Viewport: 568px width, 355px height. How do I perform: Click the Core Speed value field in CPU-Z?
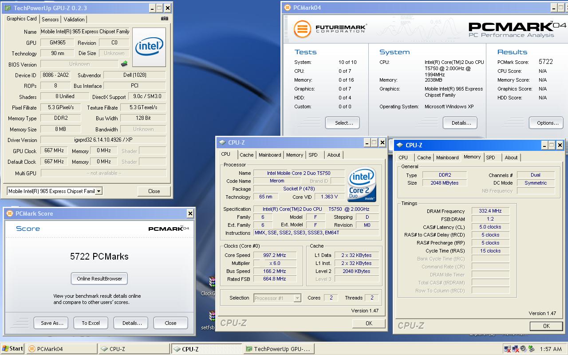click(x=275, y=255)
